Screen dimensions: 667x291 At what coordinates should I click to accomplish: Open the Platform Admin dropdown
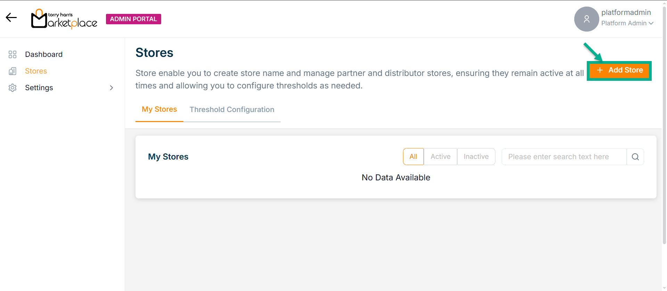(627, 23)
